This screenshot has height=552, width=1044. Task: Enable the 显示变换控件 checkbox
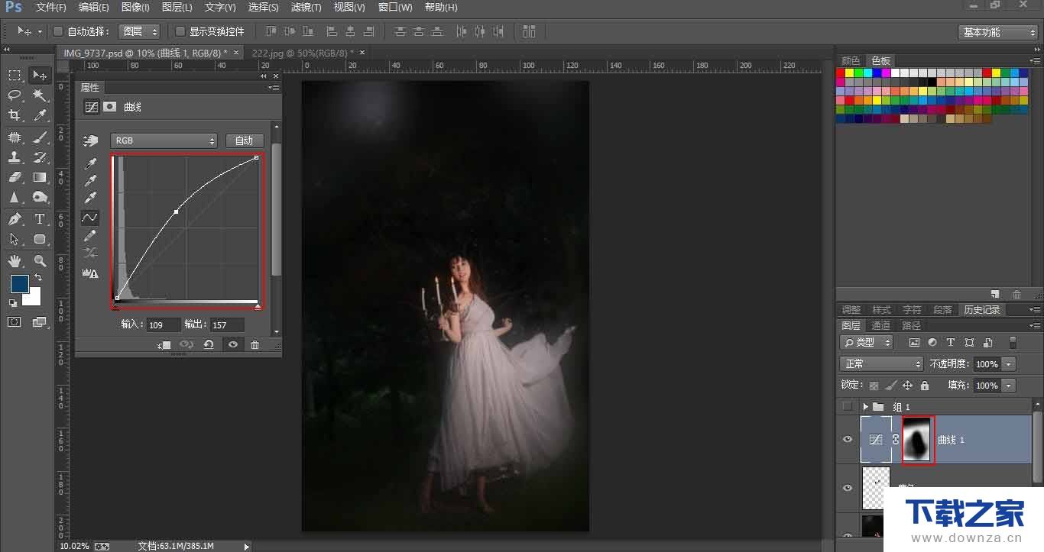tap(180, 31)
